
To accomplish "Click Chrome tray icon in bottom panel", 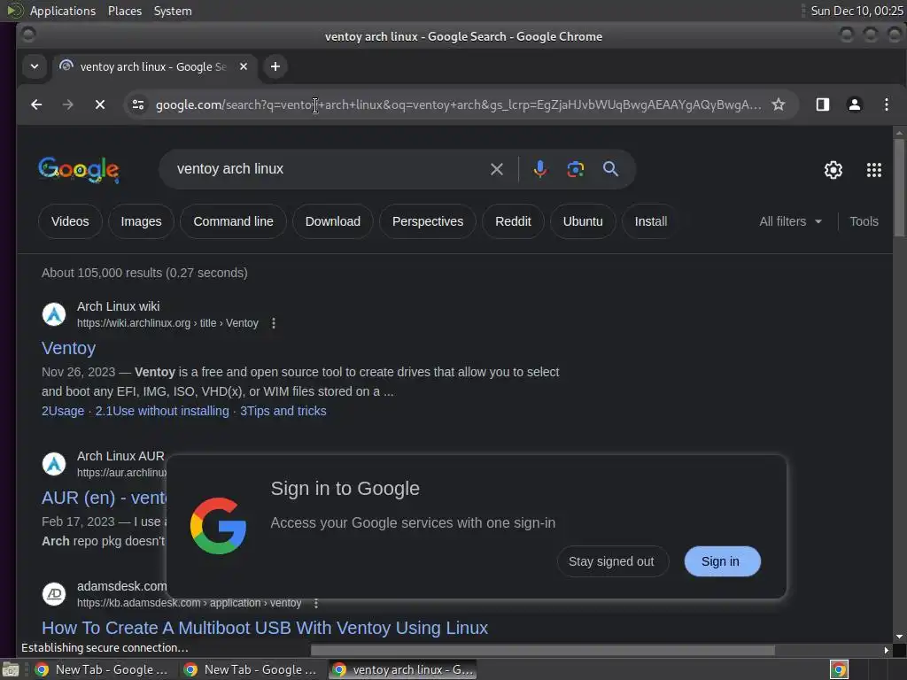I will [839, 669].
